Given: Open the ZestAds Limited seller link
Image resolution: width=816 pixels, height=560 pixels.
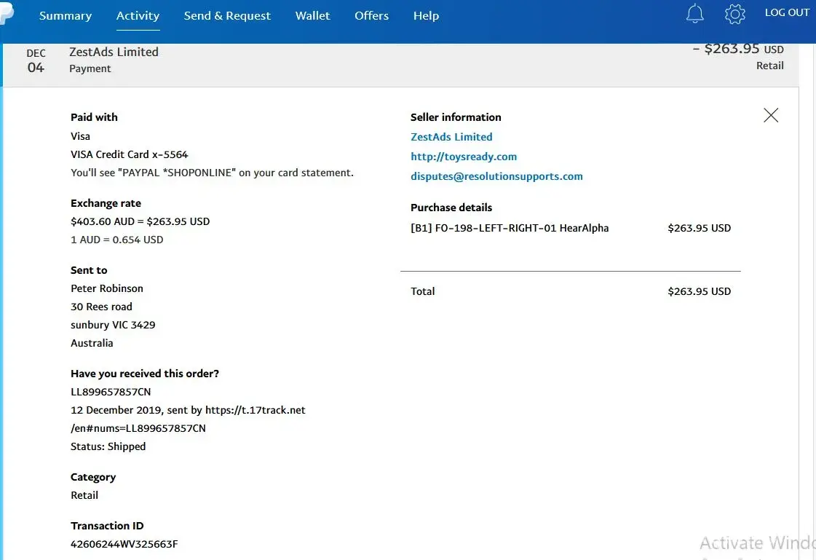Looking at the screenshot, I should pos(451,137).
